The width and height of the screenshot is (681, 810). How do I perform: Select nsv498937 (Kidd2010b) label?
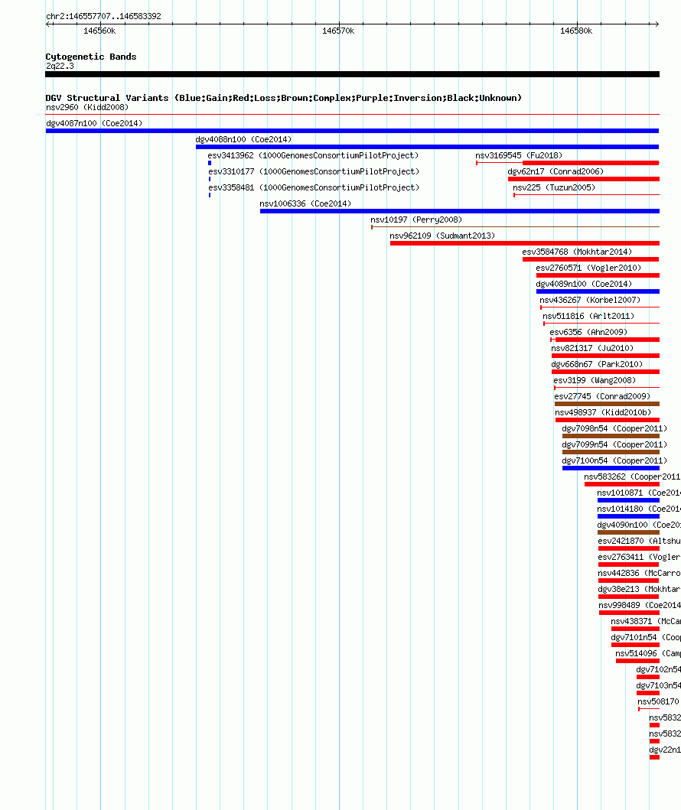603,412
